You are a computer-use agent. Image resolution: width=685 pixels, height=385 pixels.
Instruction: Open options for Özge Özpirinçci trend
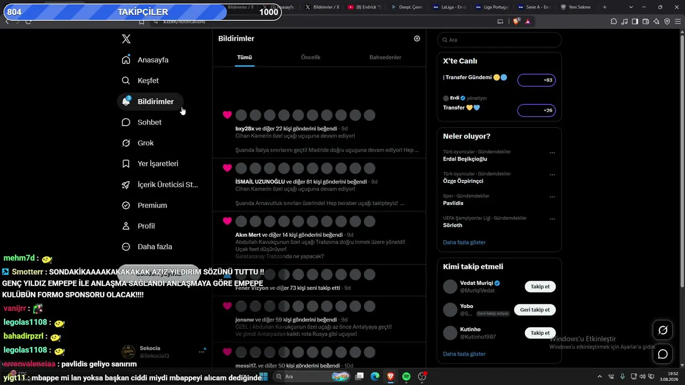552,175
